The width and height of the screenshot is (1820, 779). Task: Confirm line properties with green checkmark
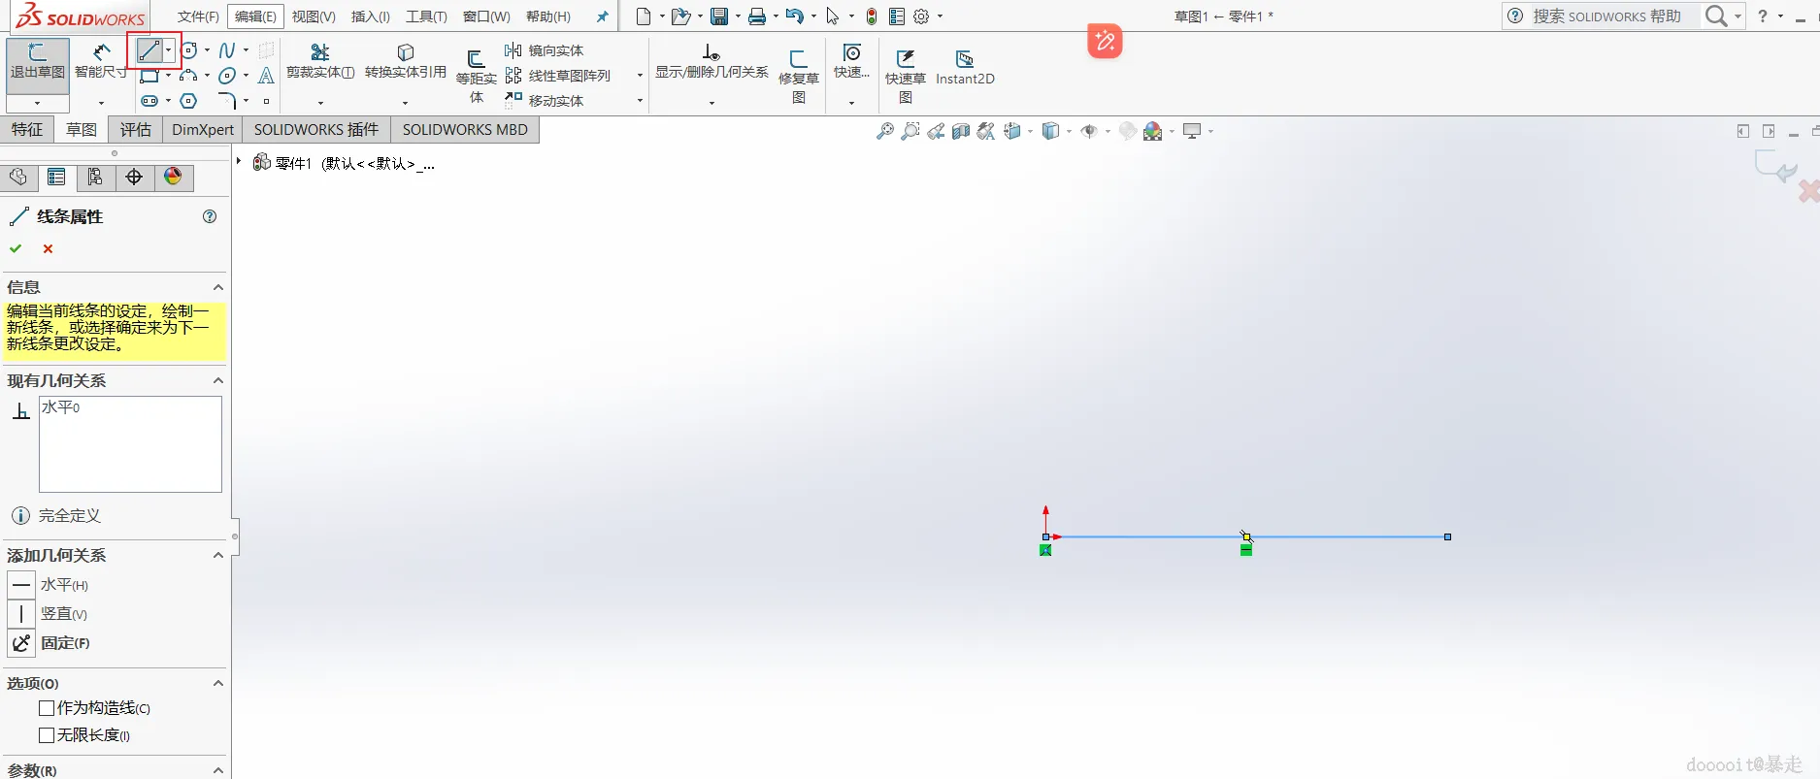tap(16, 248)
